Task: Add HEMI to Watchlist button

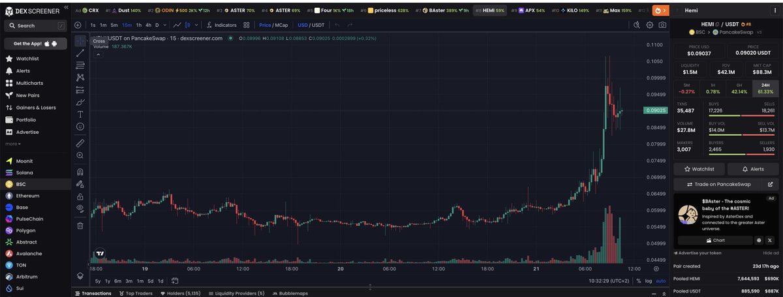Action: coord(699,169)
